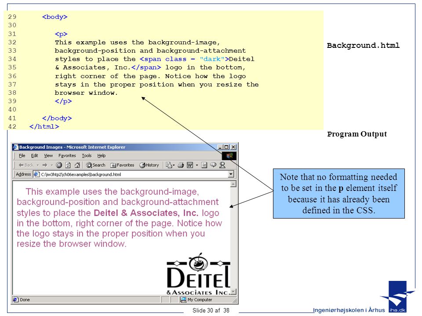Click the 'Ingeniørhøjskolen i Århus' footer text
This screenshot has height=316, width=422.
[x=349, y=310]
